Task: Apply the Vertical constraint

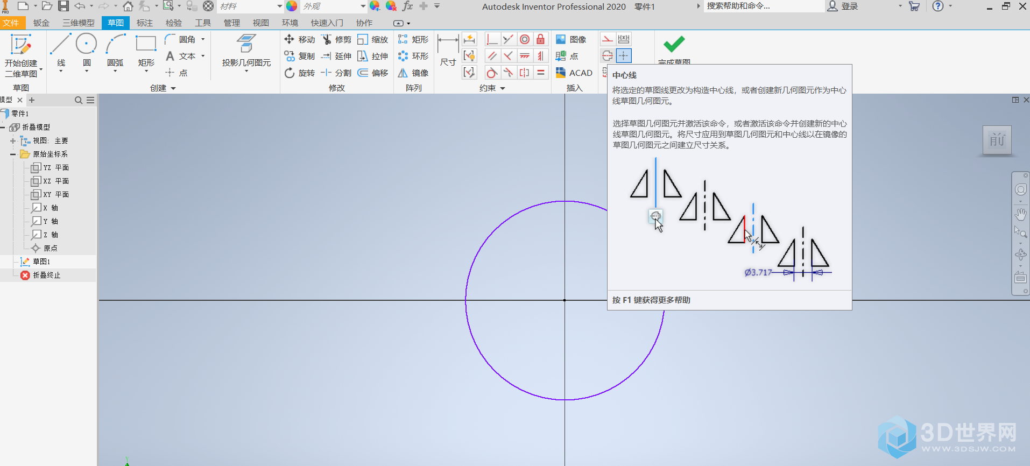Action: [x=541, y=56]
